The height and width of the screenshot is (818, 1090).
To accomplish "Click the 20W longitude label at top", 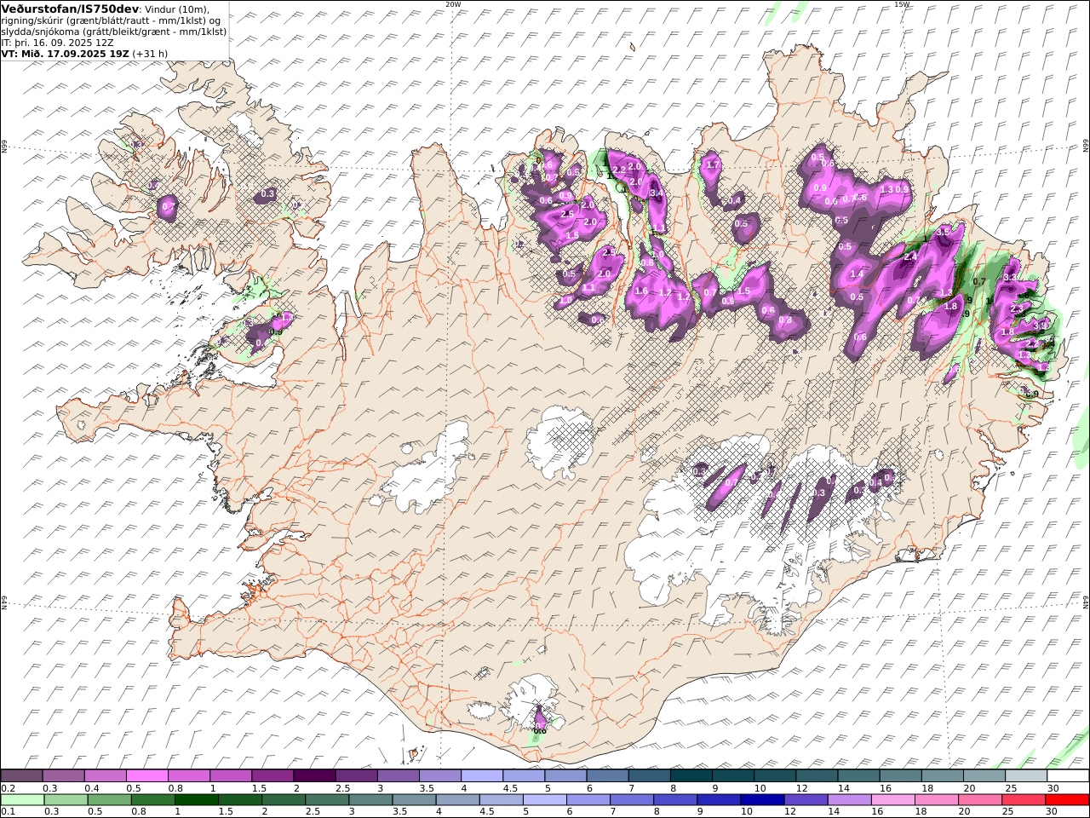I will coord(453,4).
